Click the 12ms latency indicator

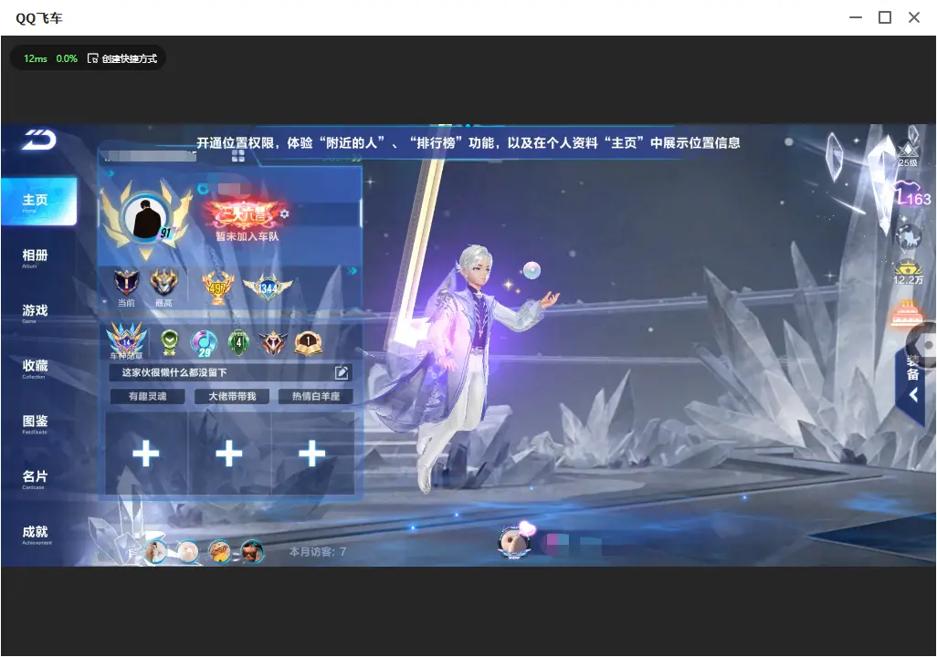(x=36, y=58)
